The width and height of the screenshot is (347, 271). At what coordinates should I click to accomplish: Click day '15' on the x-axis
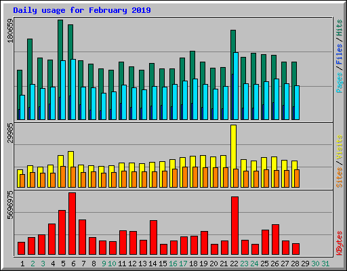[x=163, y=264]
